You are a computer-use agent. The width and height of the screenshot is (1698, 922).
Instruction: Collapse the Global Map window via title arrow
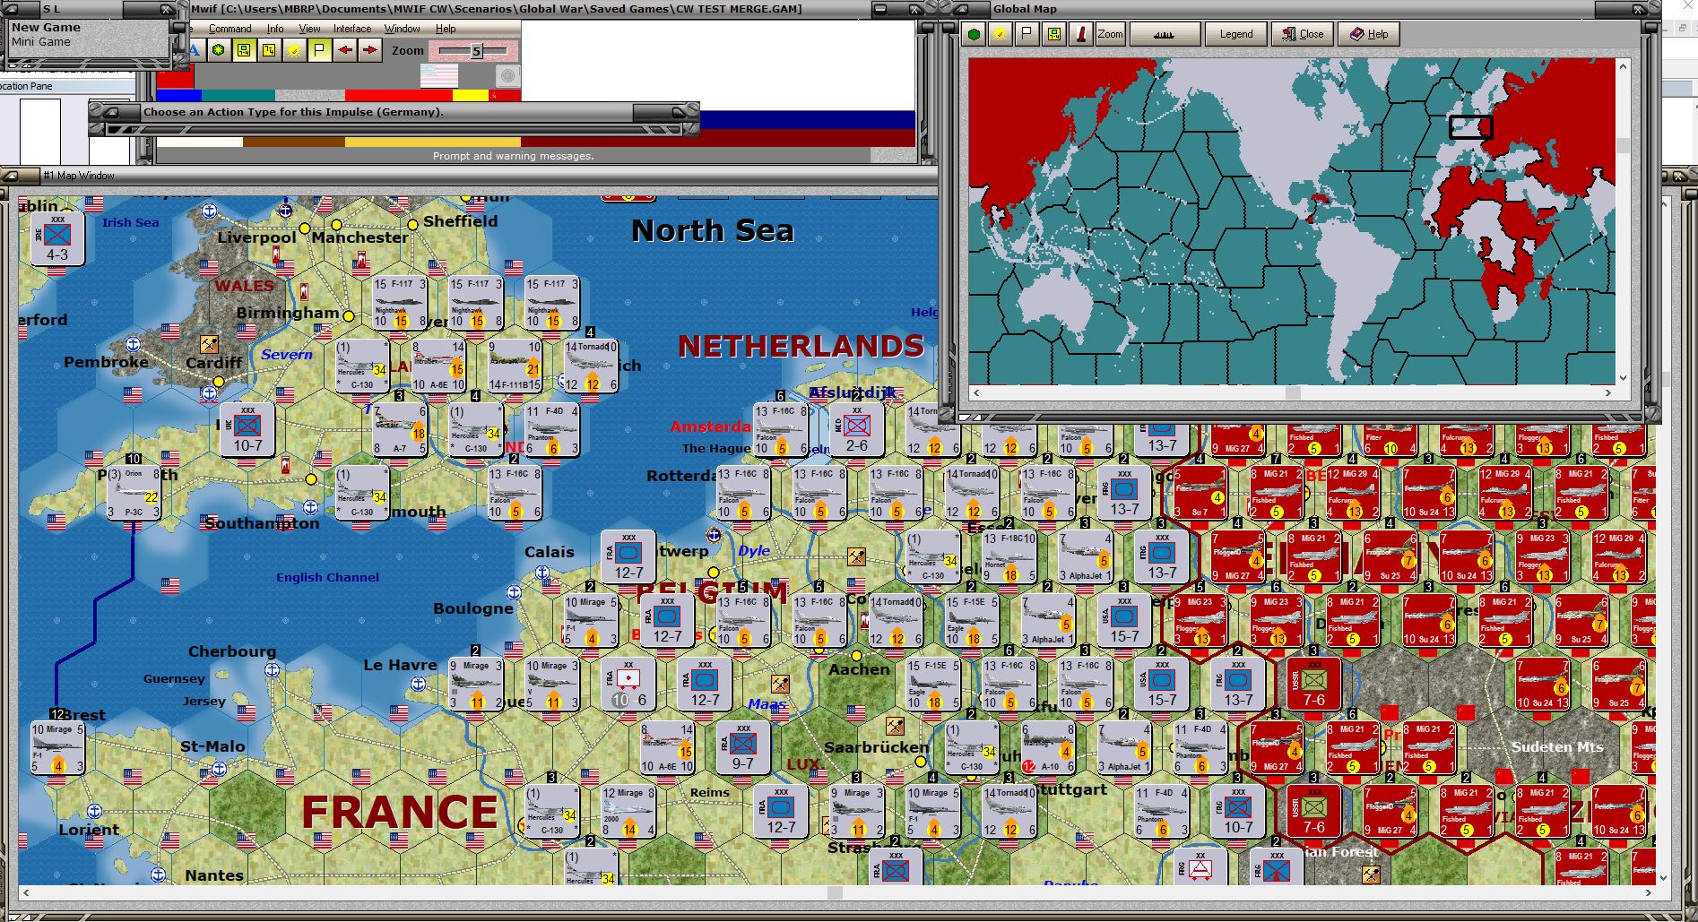click(x=963, y=9)
